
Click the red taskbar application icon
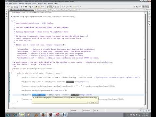coord(58,115)
